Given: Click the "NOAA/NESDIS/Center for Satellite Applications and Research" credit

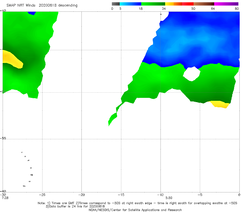Looking at the screenshot, I should point(135,210).
